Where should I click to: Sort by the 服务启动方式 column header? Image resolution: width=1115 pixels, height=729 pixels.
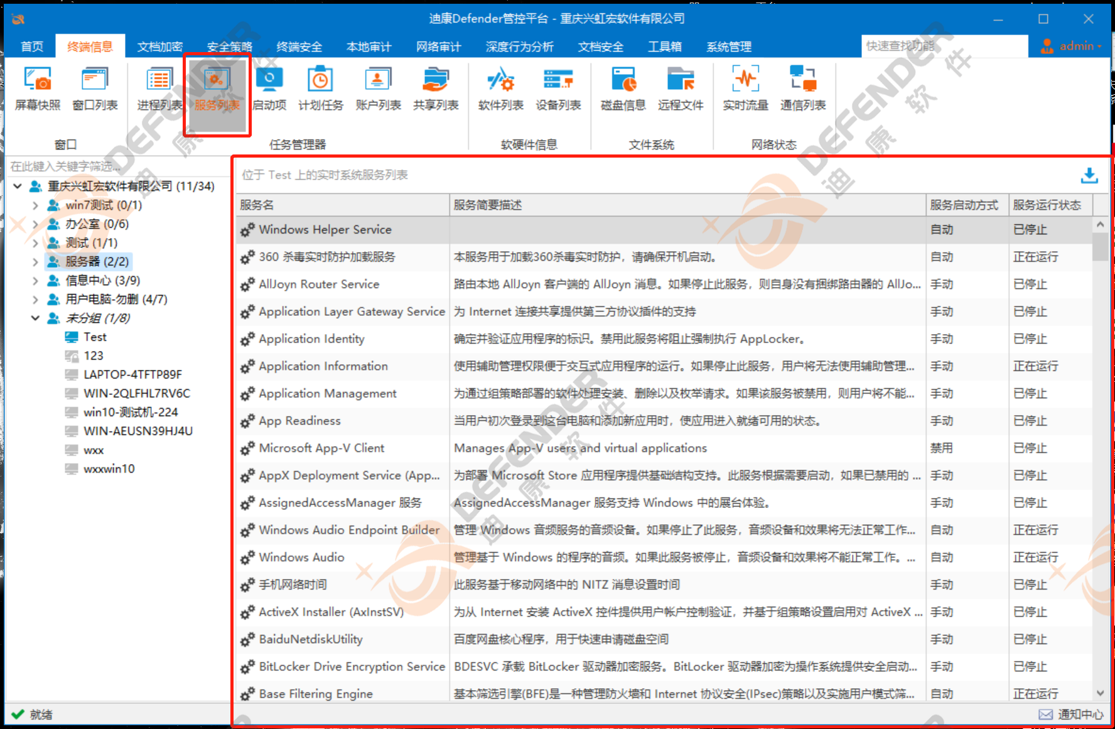tap(967, 205)
